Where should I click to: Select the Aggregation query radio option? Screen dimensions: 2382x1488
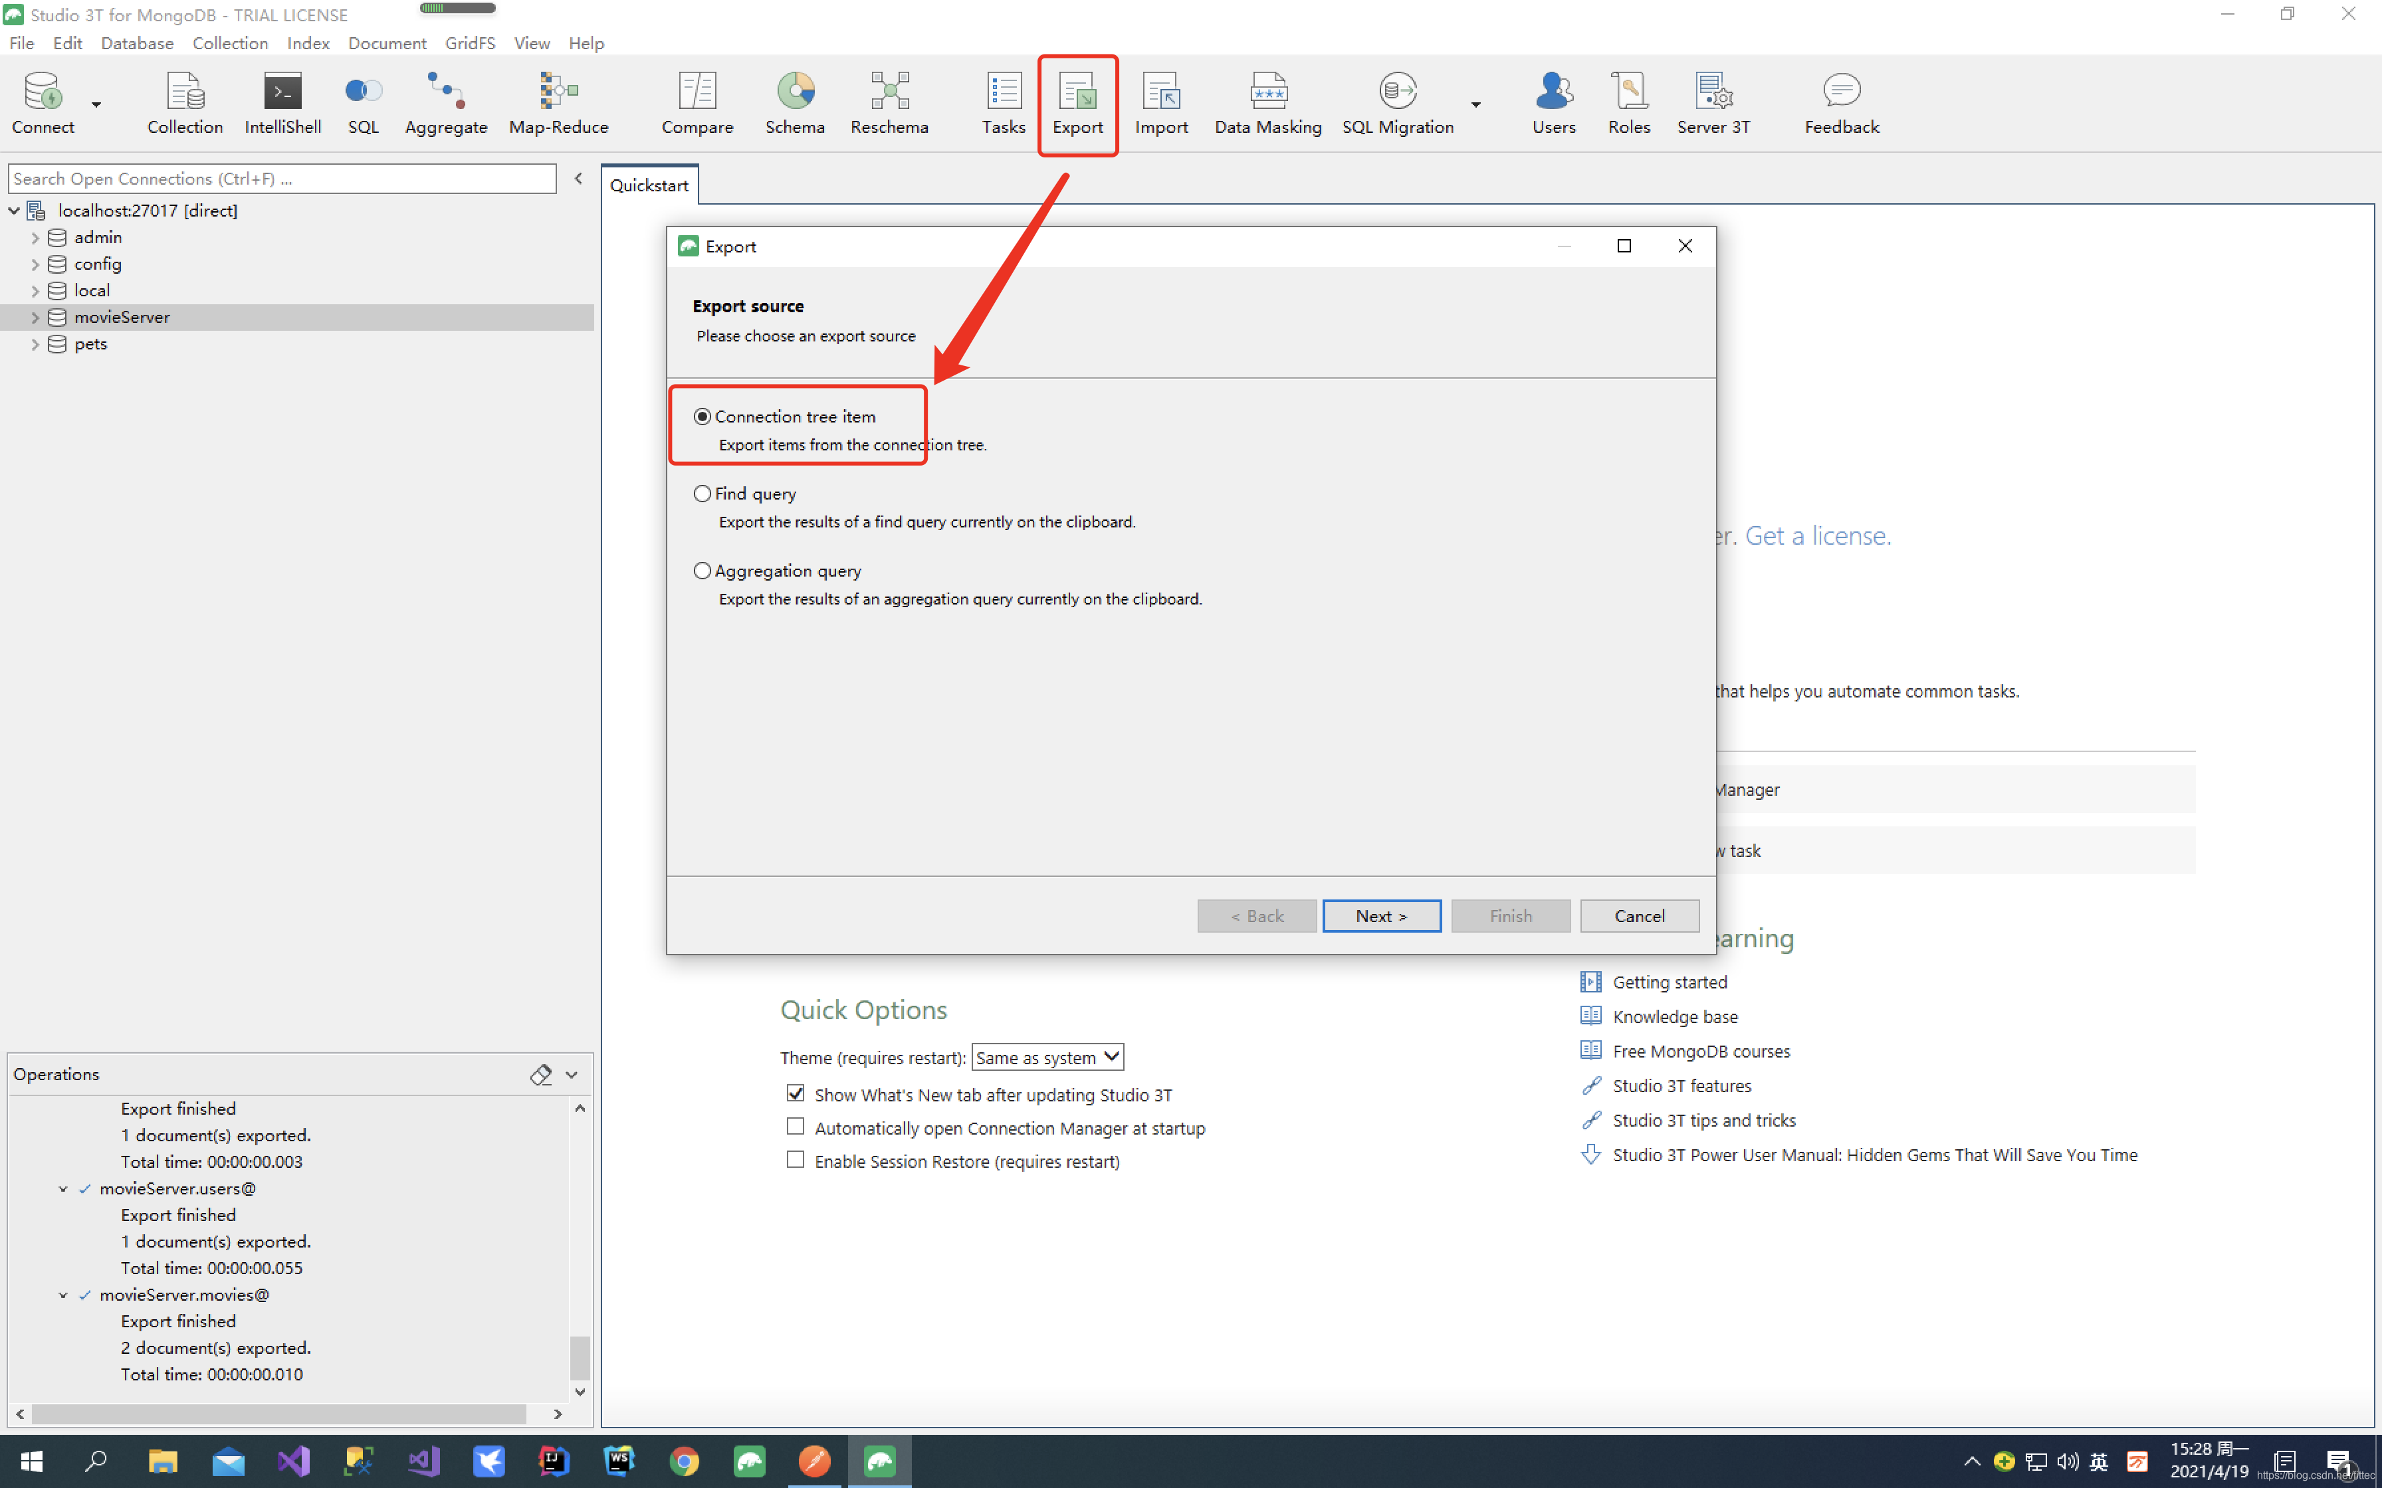[x=702, y=570]
